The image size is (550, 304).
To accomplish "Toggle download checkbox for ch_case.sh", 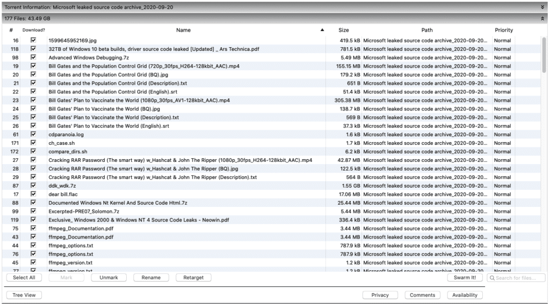I will tap(33, 143).
